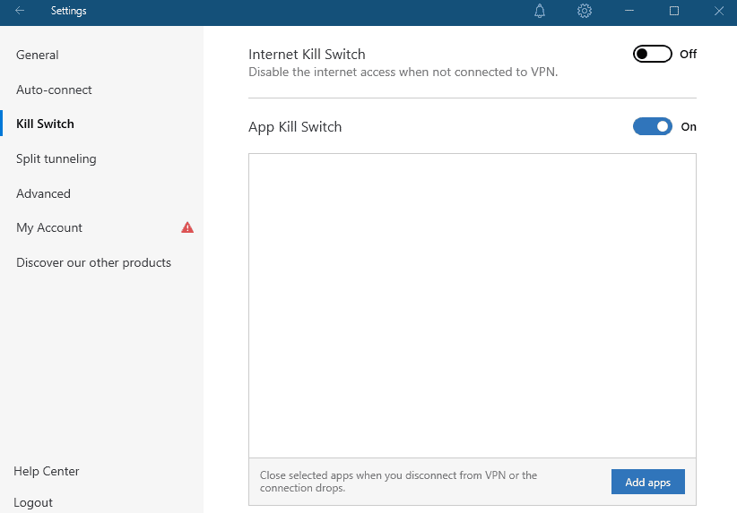Go back using the arrow icon

20,11
